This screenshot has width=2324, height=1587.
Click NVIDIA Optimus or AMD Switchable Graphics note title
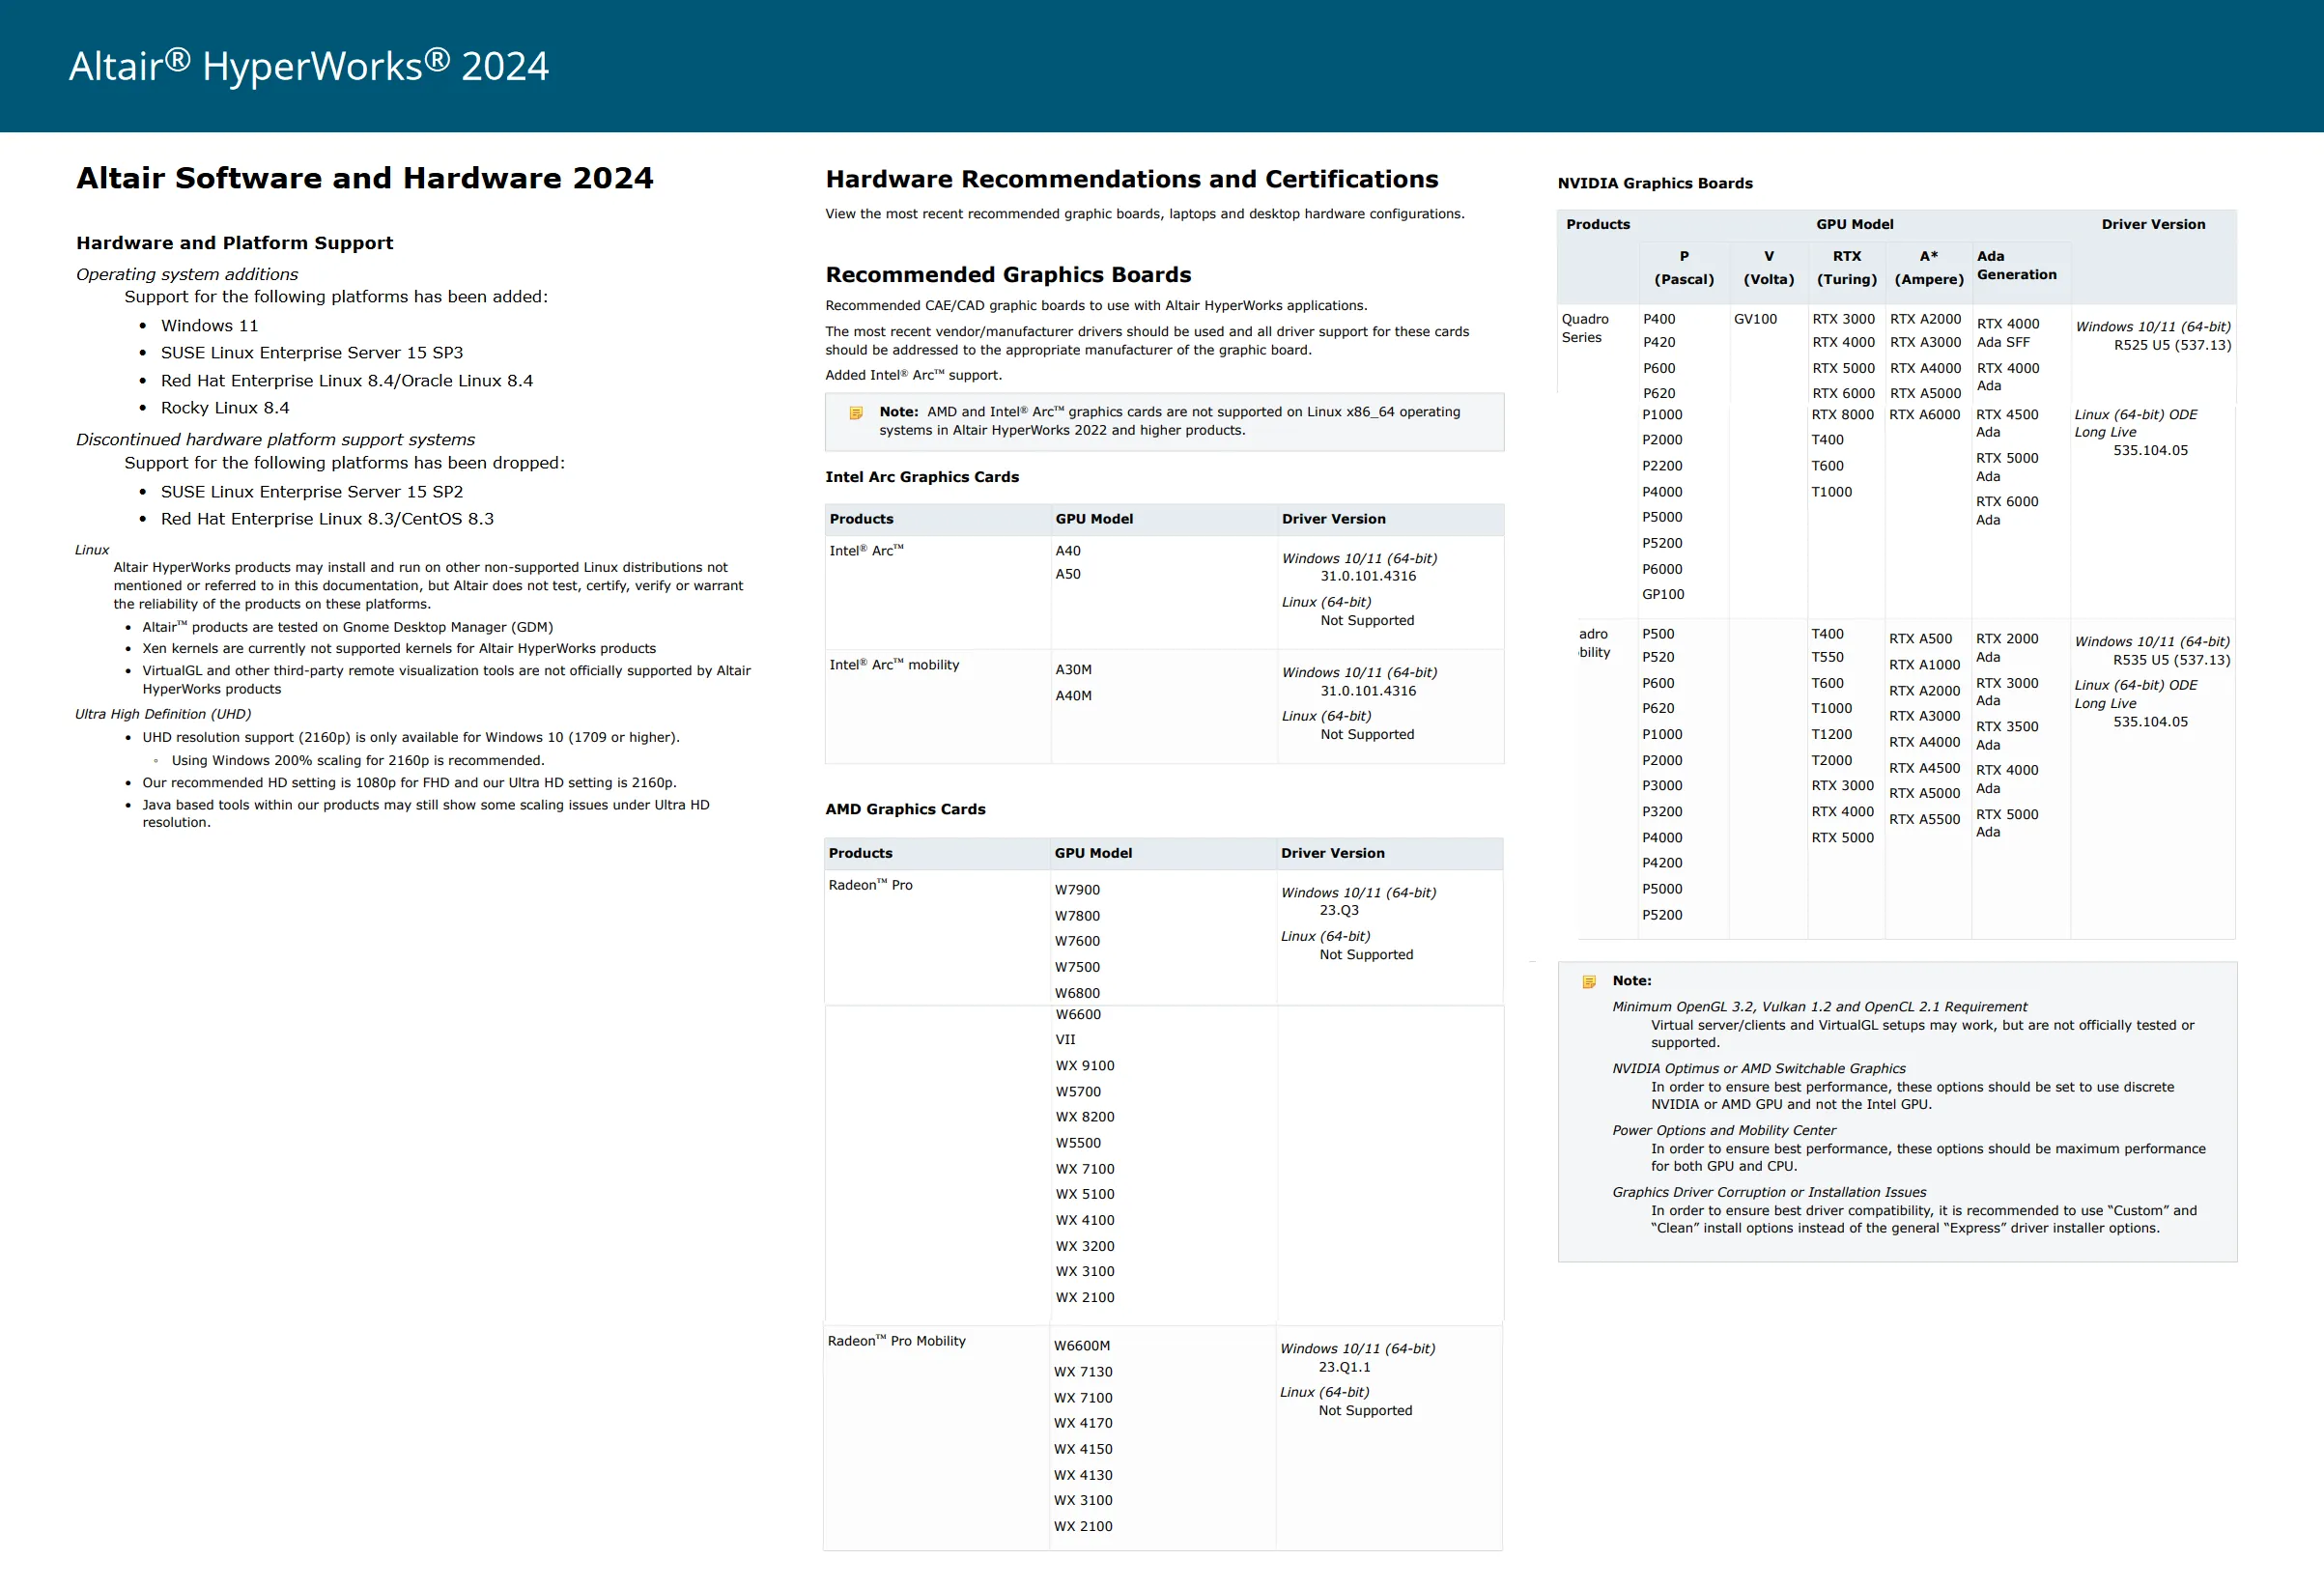[1758, 1069]
